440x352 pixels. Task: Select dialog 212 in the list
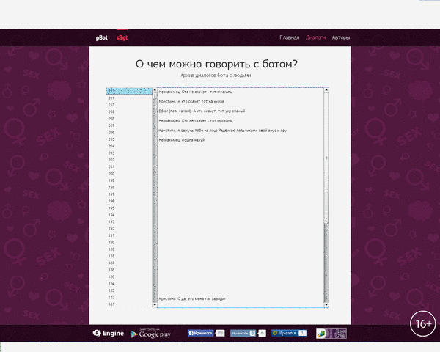[129, 91]
